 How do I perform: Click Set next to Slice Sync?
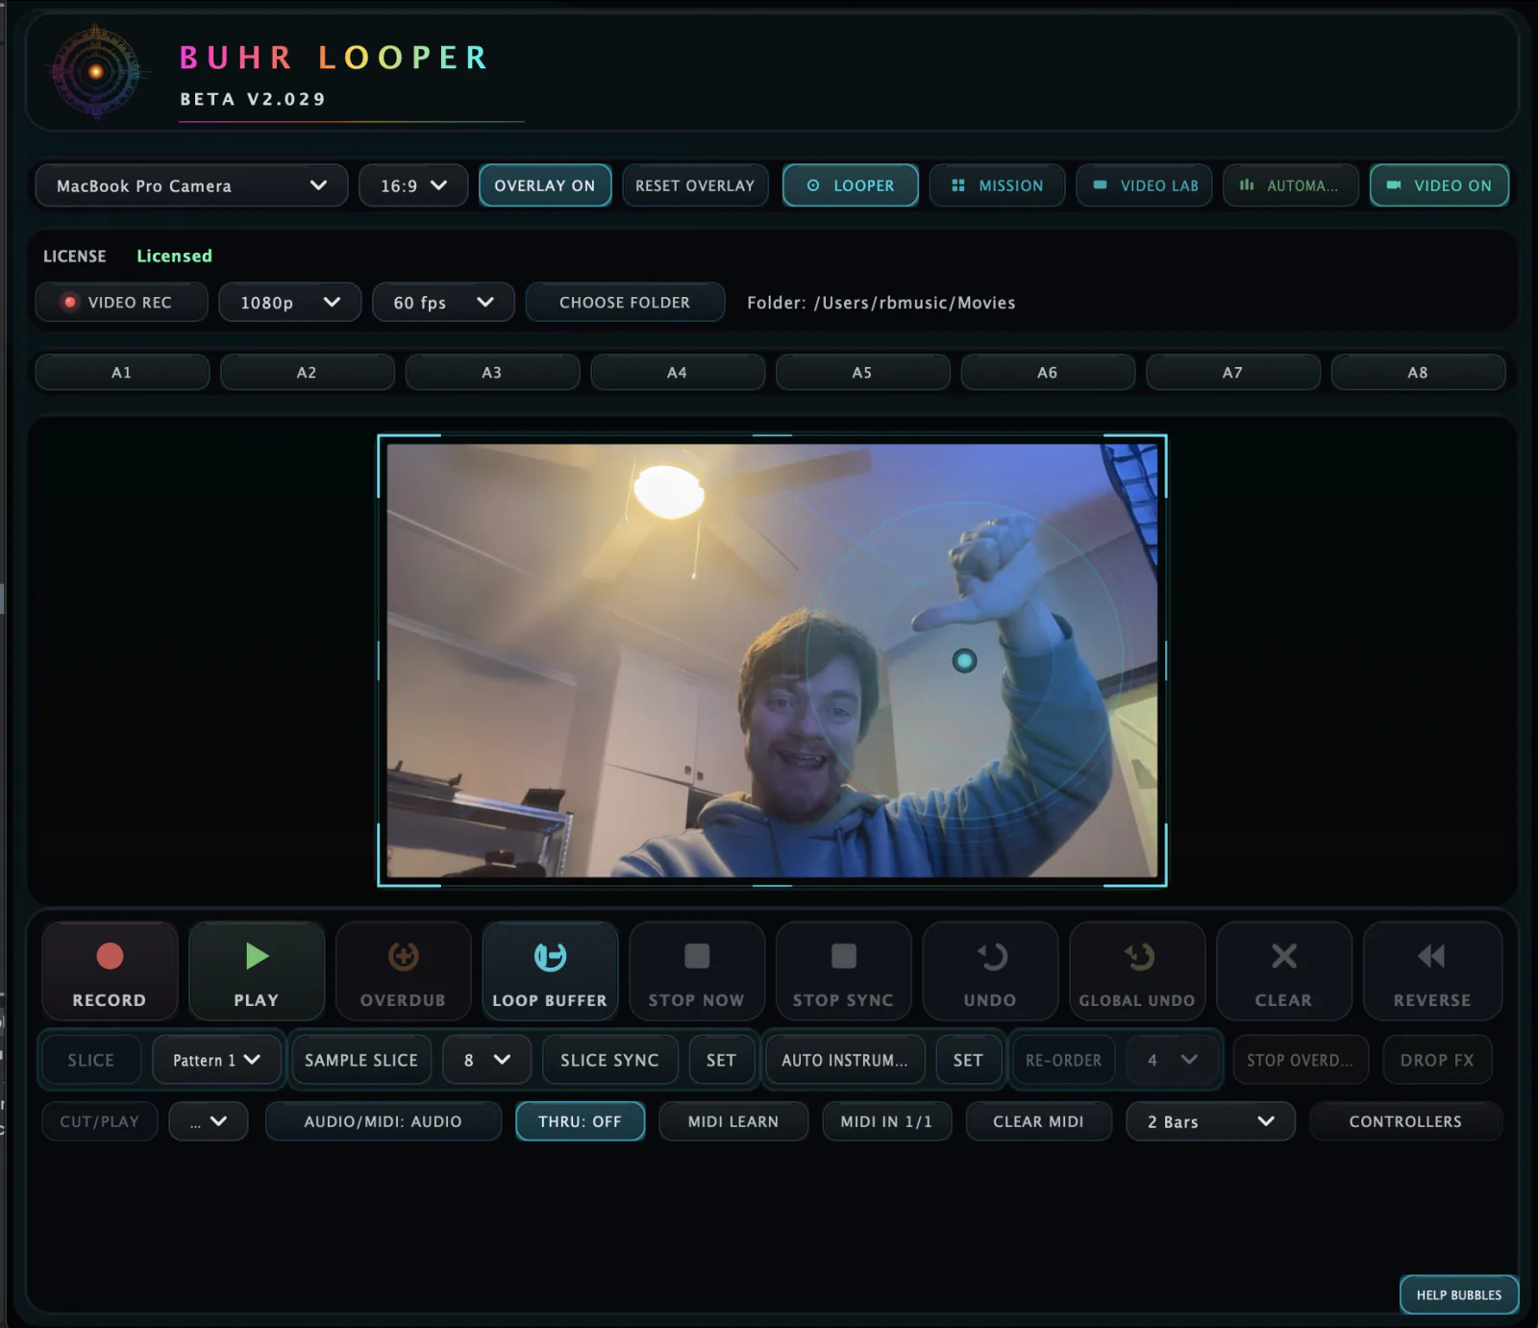721,1060
